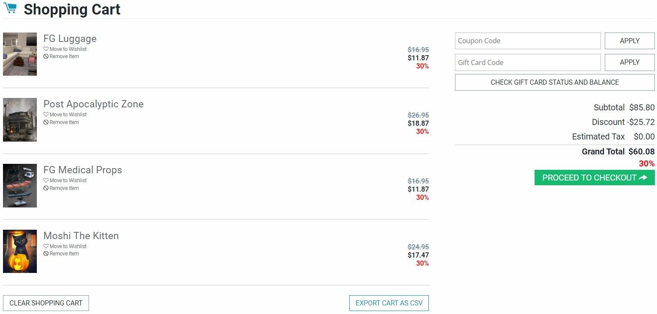Screen dimensions: 657x314
Task: Click the heart icon under Post Apocalyptic Zone
Action: pyautogui.click(x=46, y=115)
